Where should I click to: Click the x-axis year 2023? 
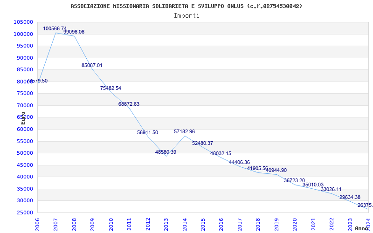350,224
